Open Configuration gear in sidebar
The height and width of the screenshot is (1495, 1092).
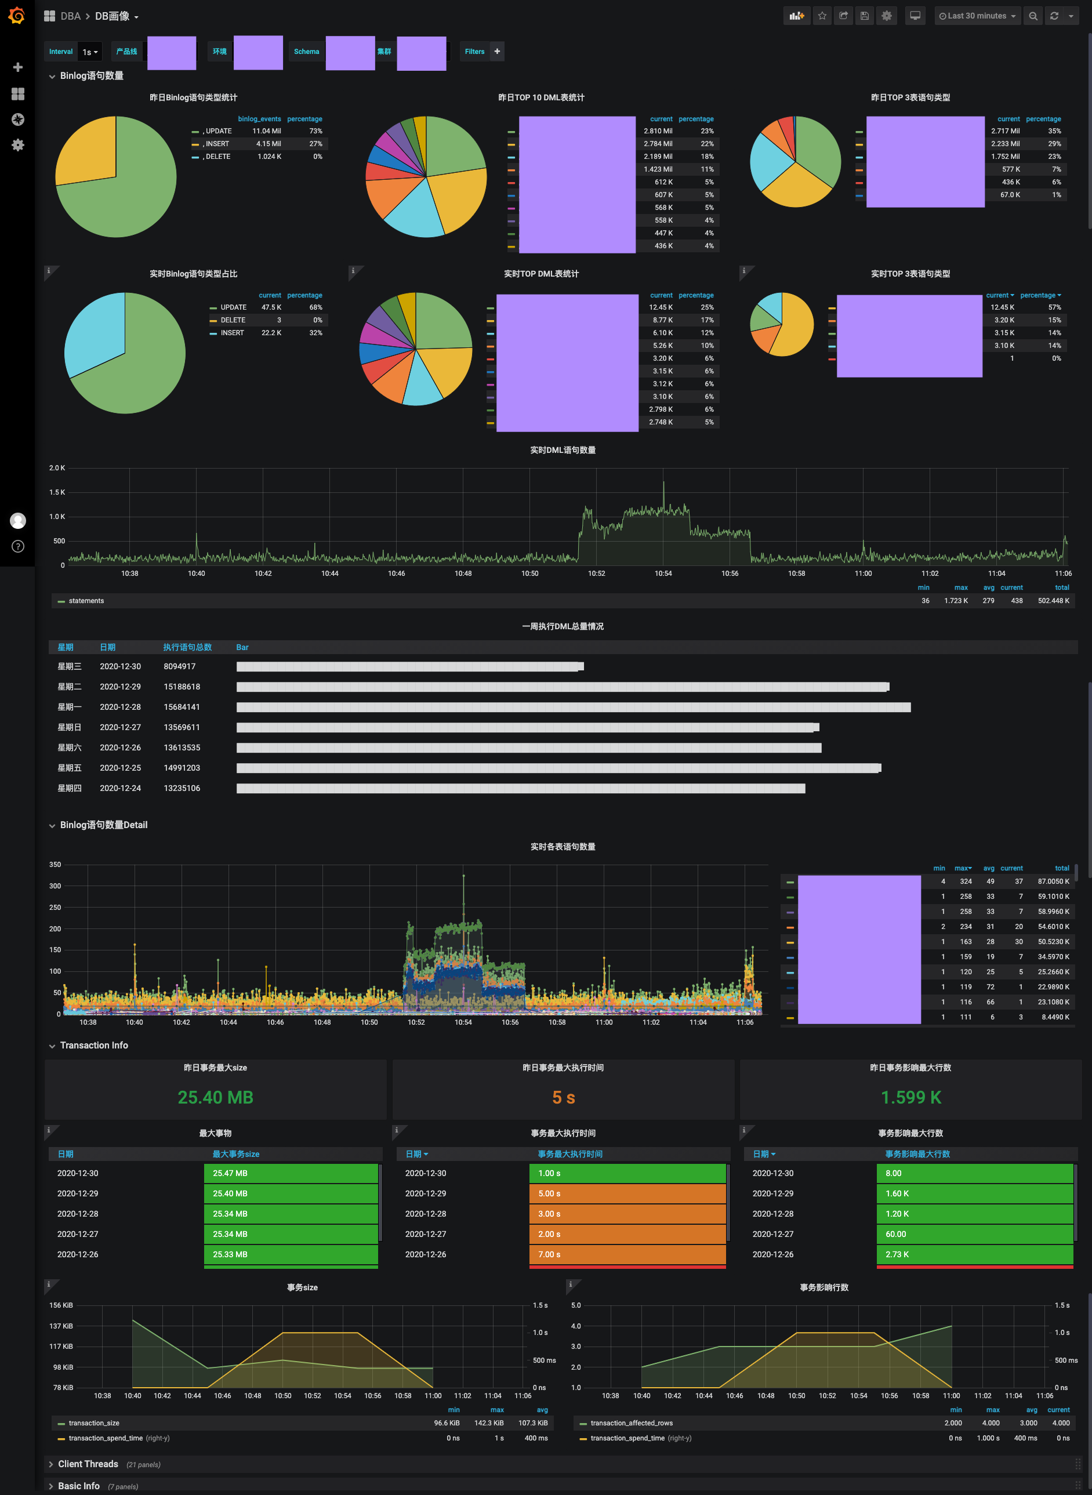[x=18, y=145]
